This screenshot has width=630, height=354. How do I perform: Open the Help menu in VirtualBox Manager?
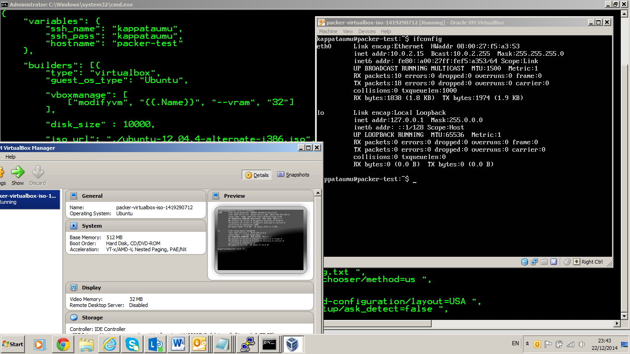coord(10,157)
